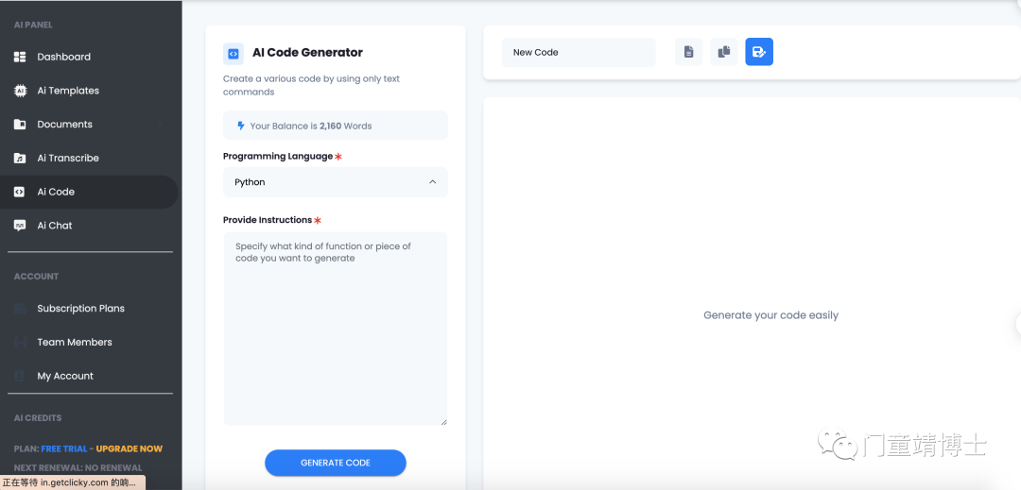Click the Dashboard grid icon
Viewport: 1021px width, 490px height.
coord(20,58)
